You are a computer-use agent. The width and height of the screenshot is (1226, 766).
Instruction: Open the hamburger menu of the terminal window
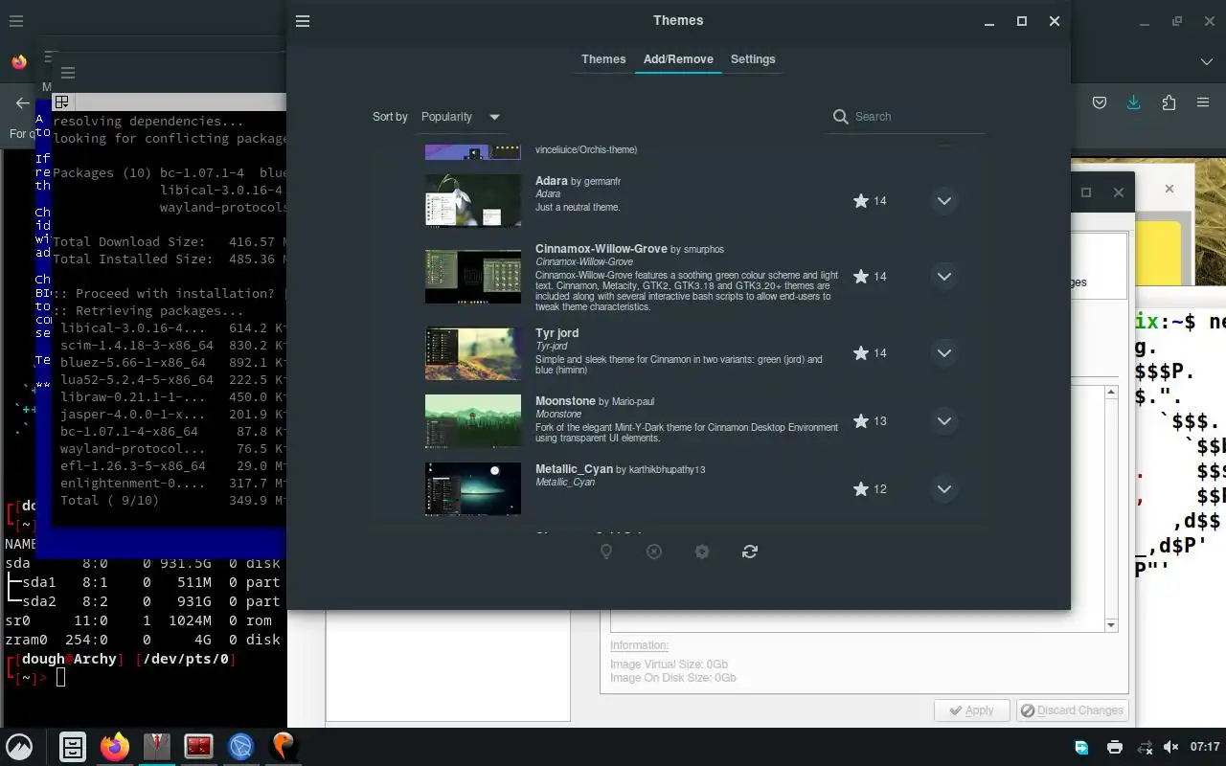67,73
